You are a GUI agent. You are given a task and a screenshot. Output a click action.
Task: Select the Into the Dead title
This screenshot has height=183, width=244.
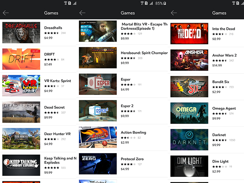click(224, 29)
